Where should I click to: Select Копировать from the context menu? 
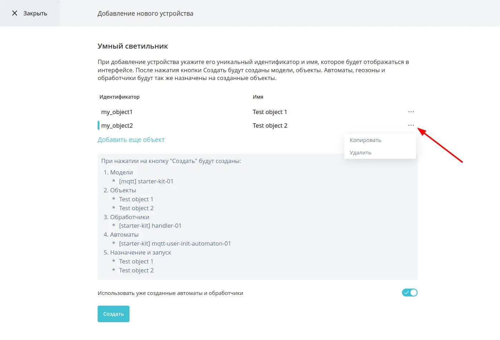coord(366,140)
